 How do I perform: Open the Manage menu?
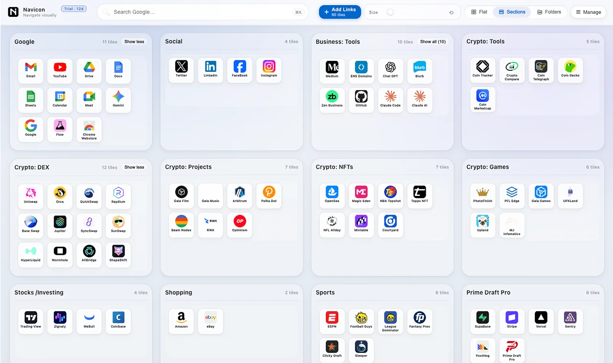point(589,12)
